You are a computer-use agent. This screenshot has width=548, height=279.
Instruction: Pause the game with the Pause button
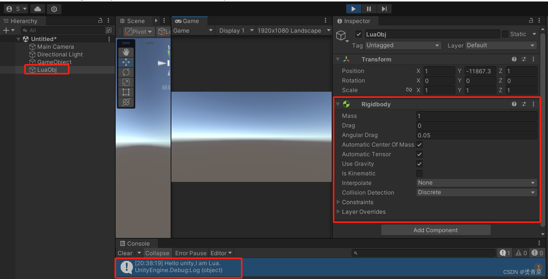point(369,9)
